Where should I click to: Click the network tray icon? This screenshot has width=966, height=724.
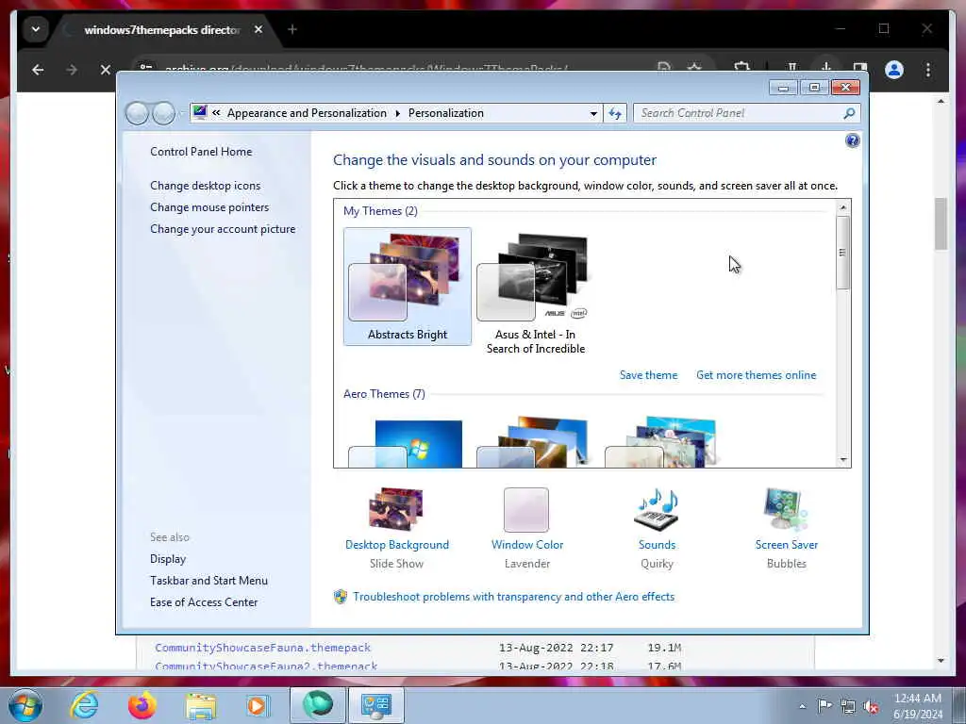[x=848, y=707]
